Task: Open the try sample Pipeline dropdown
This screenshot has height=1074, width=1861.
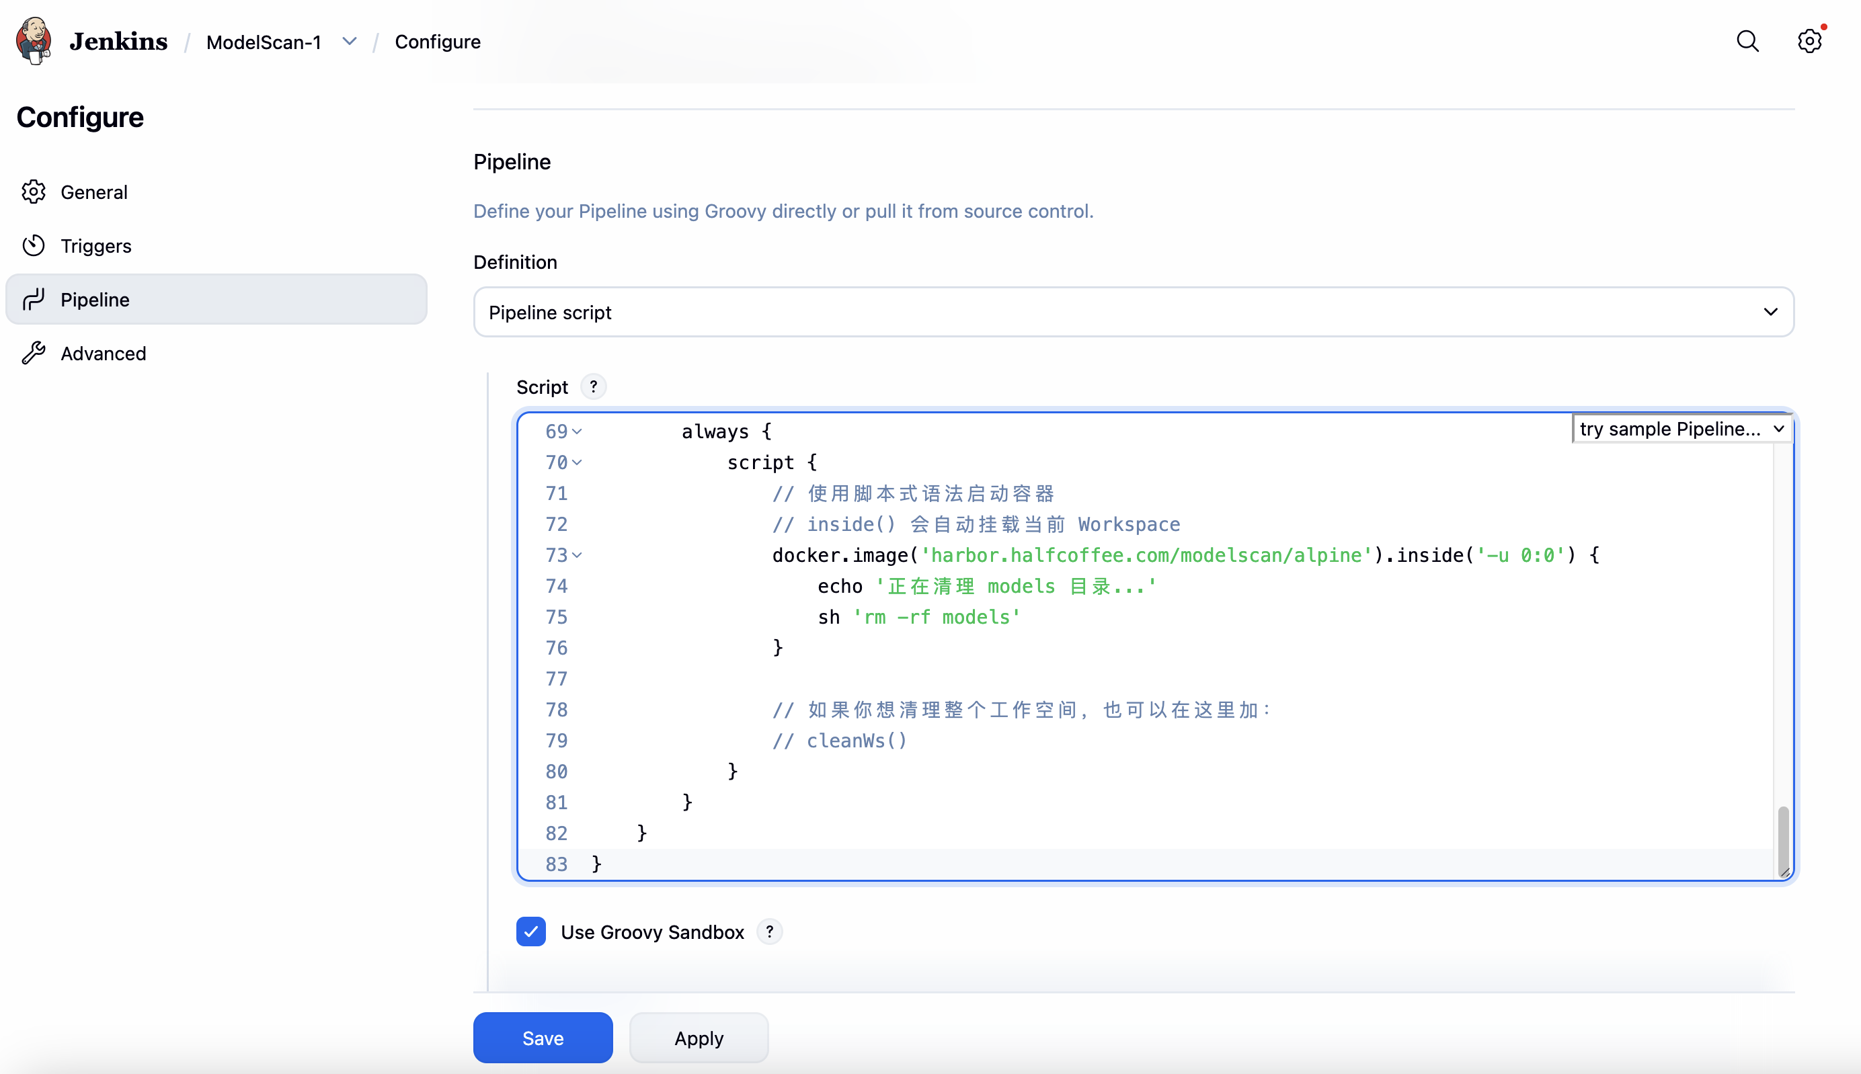Action: tap(1681, 429)
